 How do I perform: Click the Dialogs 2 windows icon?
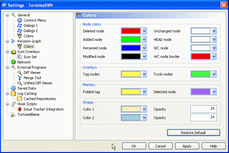pos(20,31)
